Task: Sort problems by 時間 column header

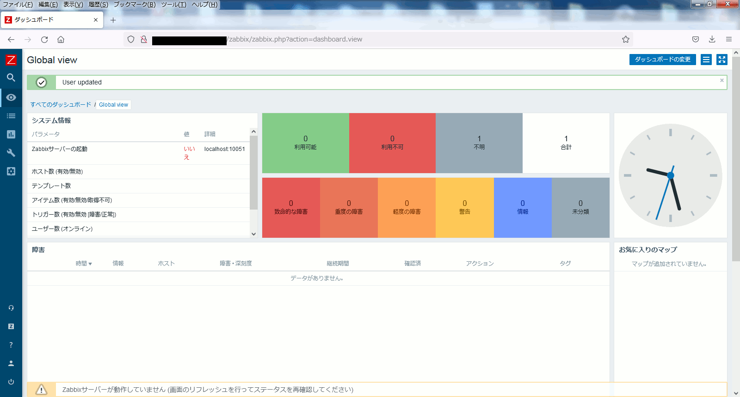Action: tap(84, 264)
